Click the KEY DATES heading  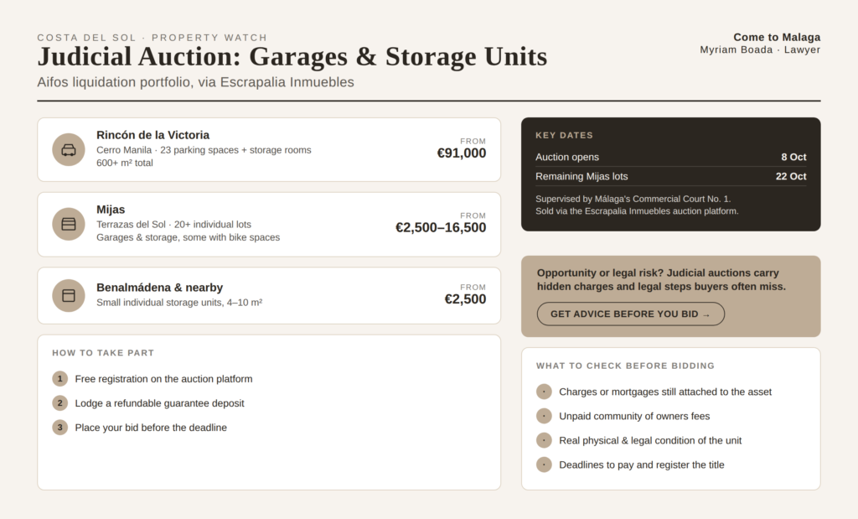pos(564,135)
